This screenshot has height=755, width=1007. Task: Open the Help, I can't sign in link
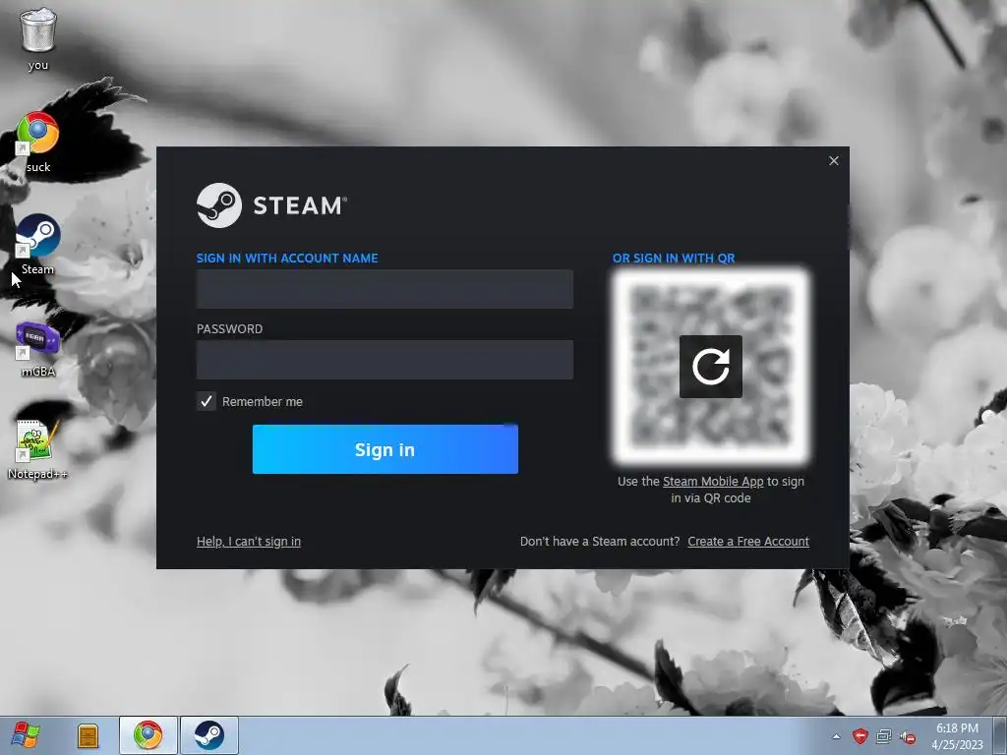[x=249, y=542]
